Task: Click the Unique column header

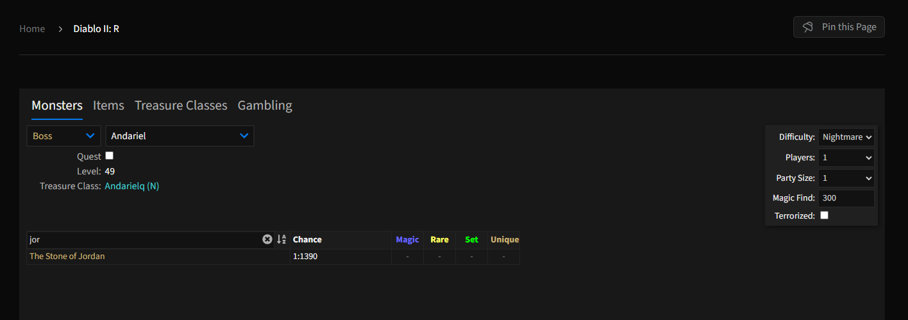Action: click(x=505, y=240)
